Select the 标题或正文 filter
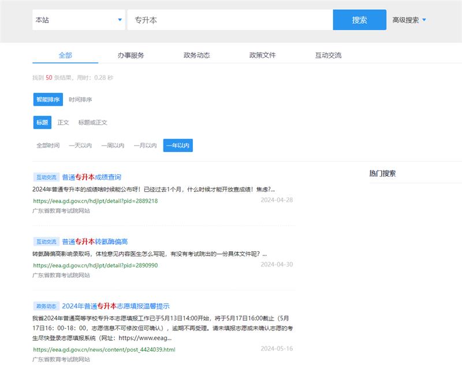Screen dimensions: 462x365 92,122
